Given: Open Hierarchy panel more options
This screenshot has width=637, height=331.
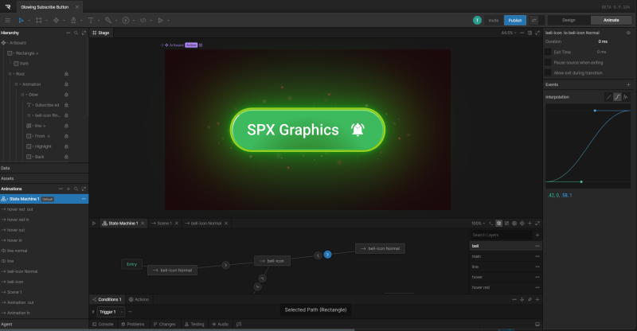Looking at the screenshot, I should [68, 33].
